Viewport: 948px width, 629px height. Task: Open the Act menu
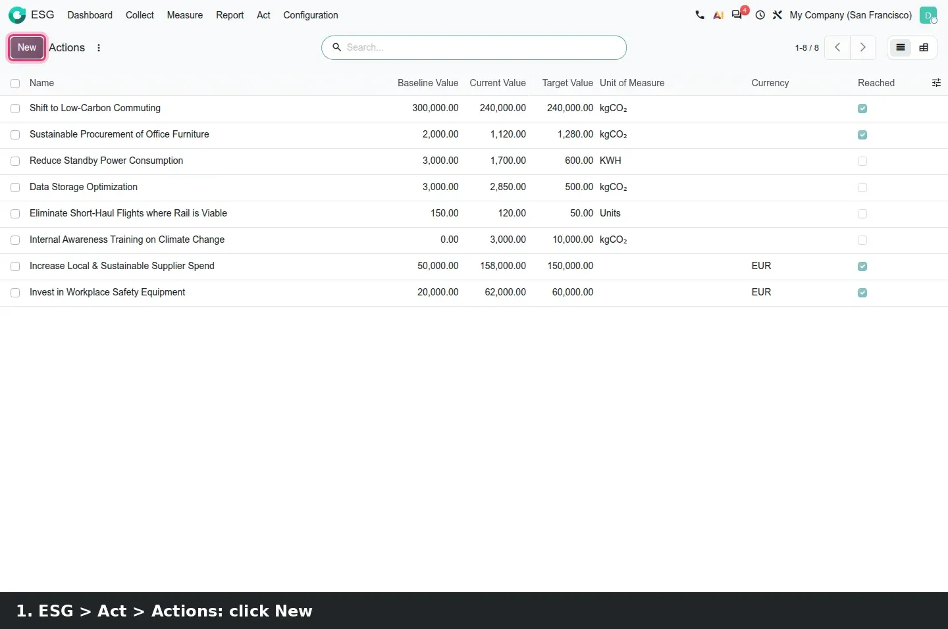[x=263, y=15]
